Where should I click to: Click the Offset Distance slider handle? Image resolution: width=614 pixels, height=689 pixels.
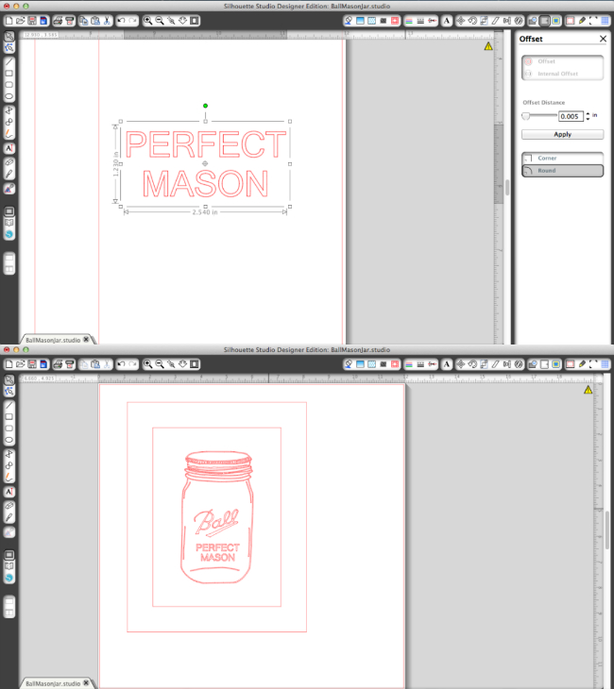click(525, 116)
